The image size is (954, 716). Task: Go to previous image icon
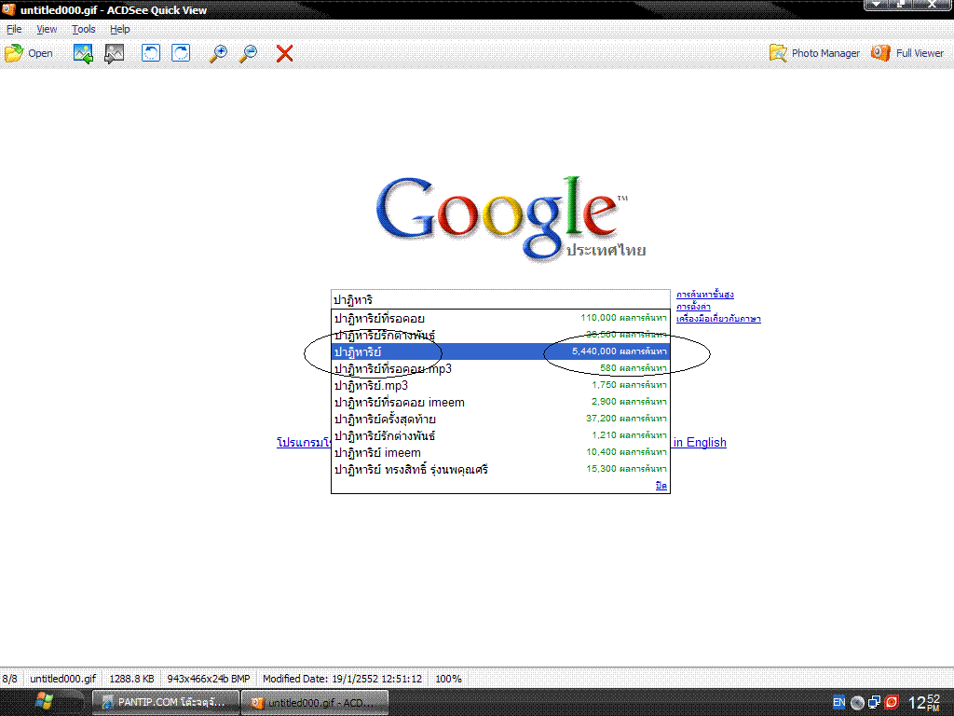click(x=83, y=53)
